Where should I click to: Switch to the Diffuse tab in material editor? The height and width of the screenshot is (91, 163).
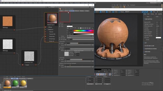[x=66, y=11]
